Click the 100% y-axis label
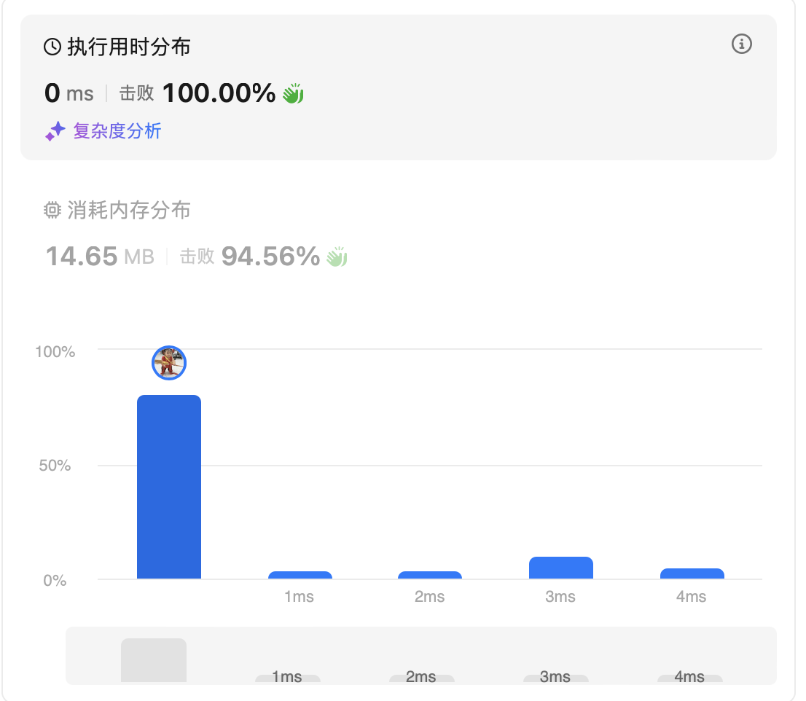This screenshot has width=806, height=701. tap(55, 352)
